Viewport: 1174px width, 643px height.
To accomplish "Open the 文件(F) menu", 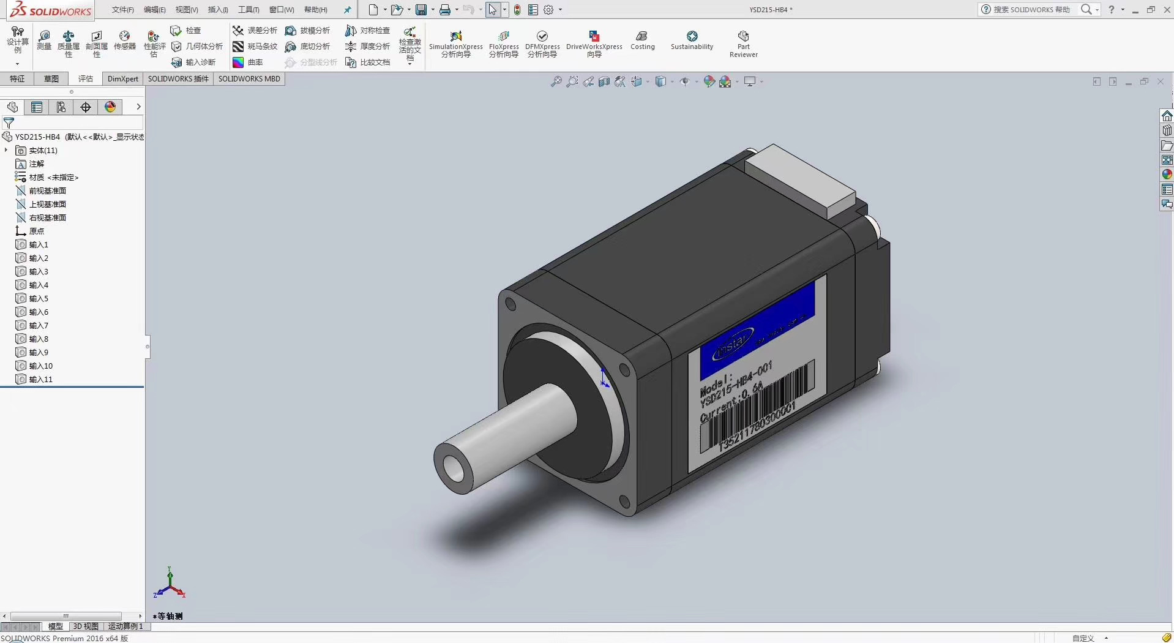I will pyautogui.click(x=122, y=10).
